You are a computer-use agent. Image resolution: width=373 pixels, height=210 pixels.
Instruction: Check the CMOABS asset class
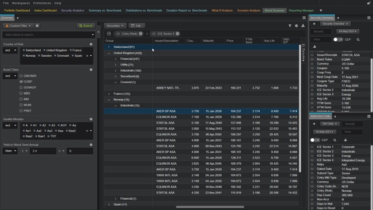coord(21,76)
